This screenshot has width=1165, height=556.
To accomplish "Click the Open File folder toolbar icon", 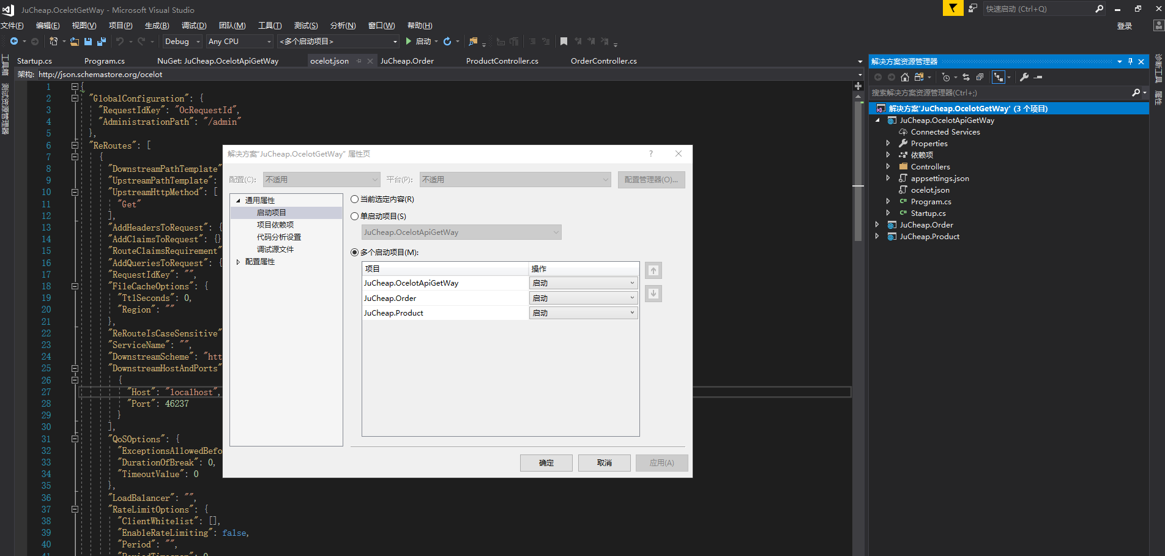I will (75, 42).
